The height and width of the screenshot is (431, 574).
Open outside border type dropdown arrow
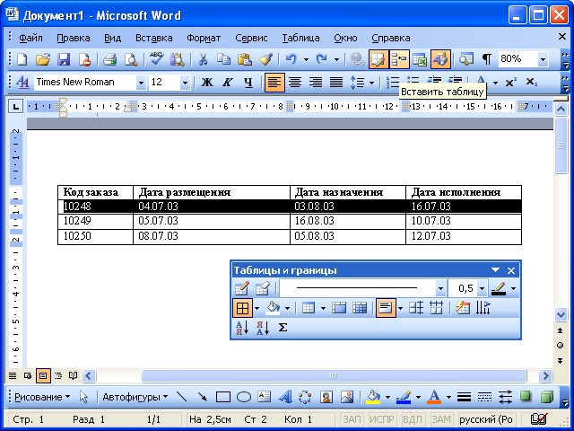[257, 308]
